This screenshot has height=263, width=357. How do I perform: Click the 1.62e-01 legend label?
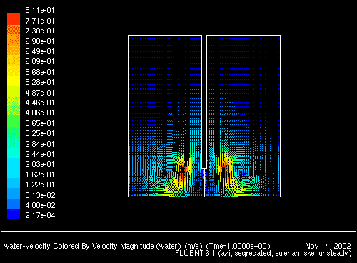point(40,175)
